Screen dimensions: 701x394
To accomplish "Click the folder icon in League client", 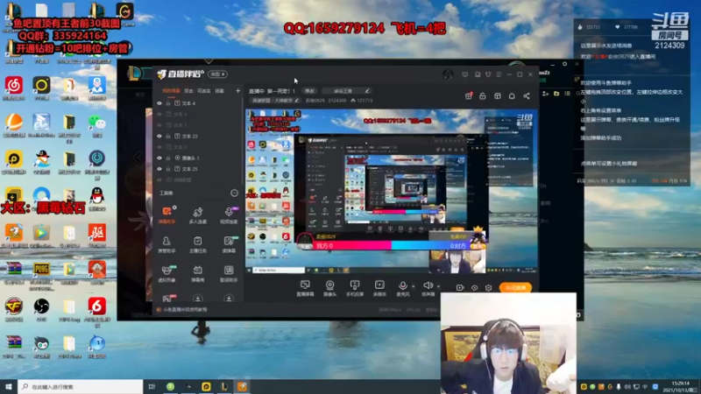I will (x=556, y=94).
